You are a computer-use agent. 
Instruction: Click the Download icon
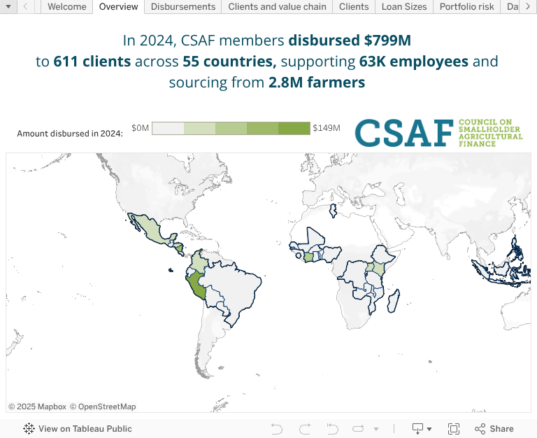pos(418,429)
